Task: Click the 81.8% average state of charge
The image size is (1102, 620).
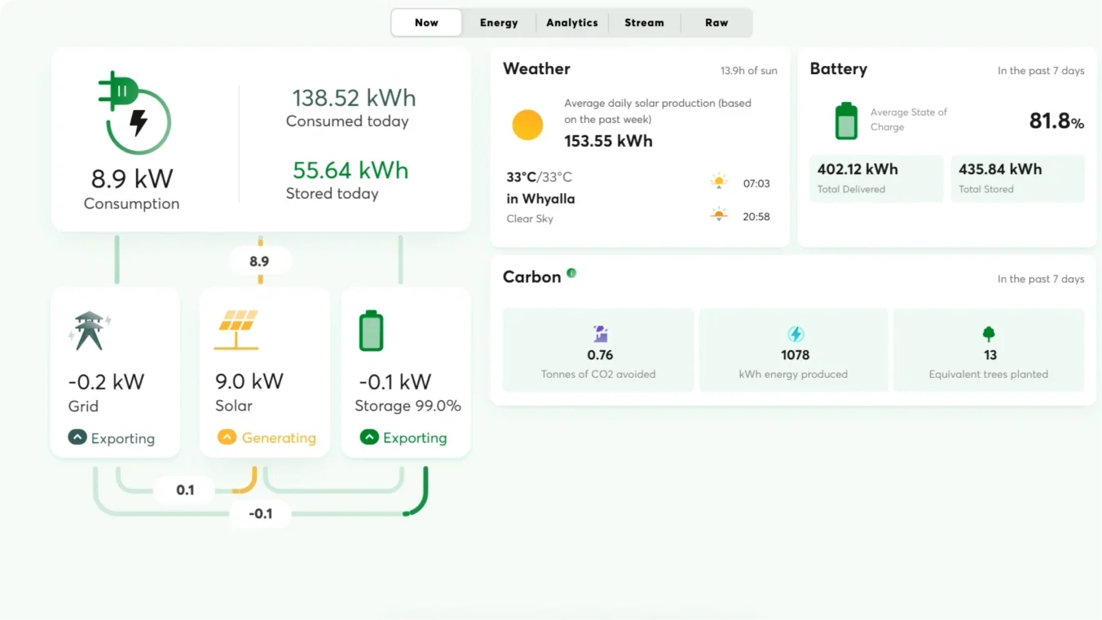Action: coord(1056,121)
